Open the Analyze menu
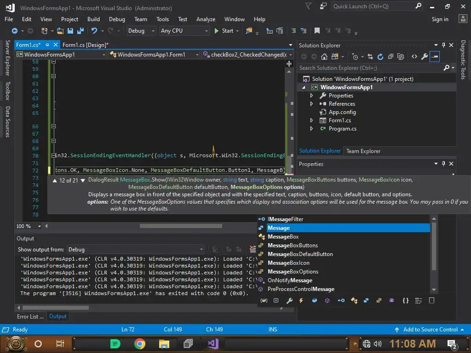The height and width of the screenshot is (353, 471). pos(206,19)
